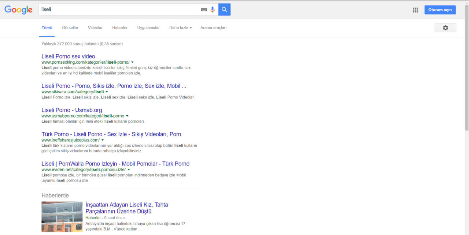
Task: Focus the Google search input field
Action: click(119, 10)
